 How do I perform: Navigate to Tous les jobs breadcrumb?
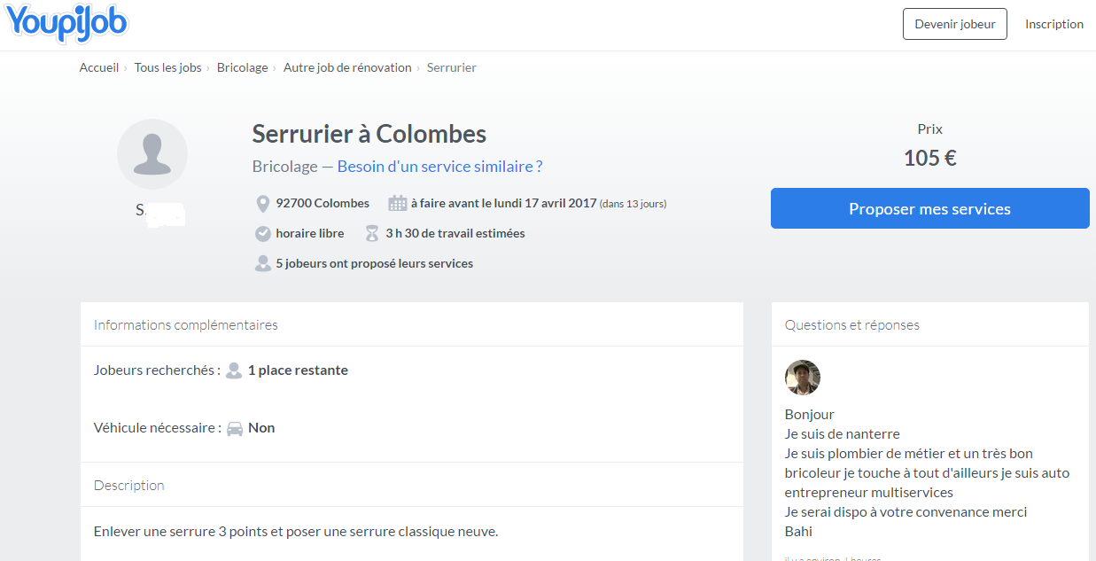(x=167, y=67)
